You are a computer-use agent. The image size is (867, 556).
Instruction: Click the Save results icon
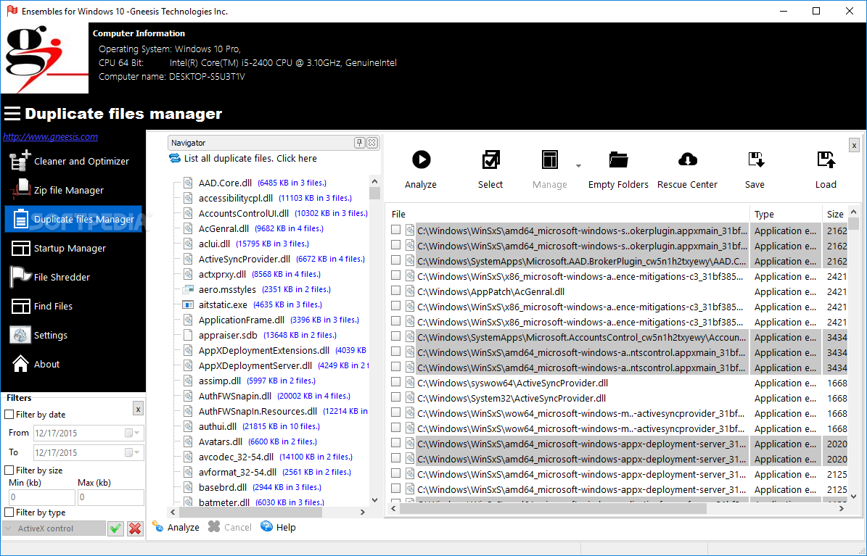(755, 159)
